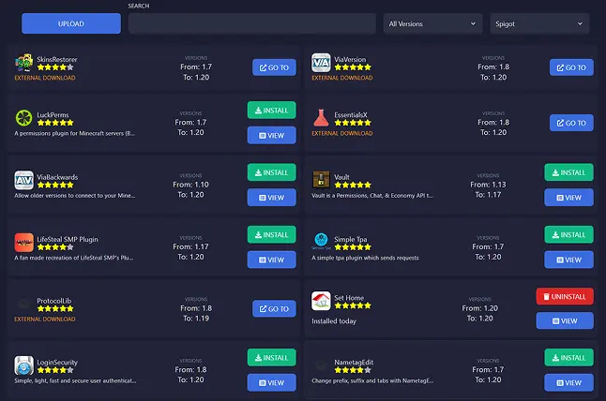Click the LifeSteal SMP Plugin icon

click(x=23, y=243)
